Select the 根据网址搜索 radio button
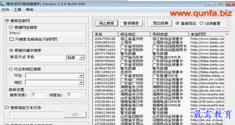Image resolution: width=235 pixels, height=125 pixels. point(11,27)
